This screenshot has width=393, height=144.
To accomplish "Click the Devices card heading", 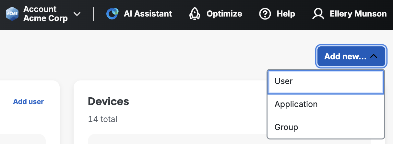I will pyautogui.click(x=108, y=102).
